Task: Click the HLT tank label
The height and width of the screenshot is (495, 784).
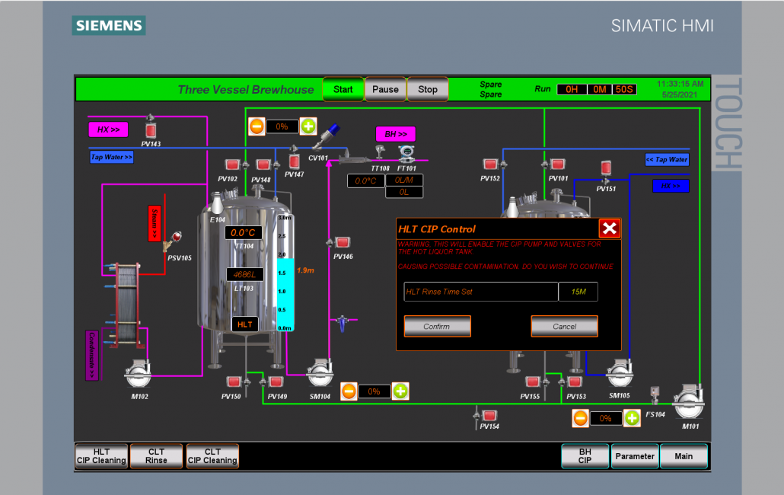Action: (x=245, y=324)
